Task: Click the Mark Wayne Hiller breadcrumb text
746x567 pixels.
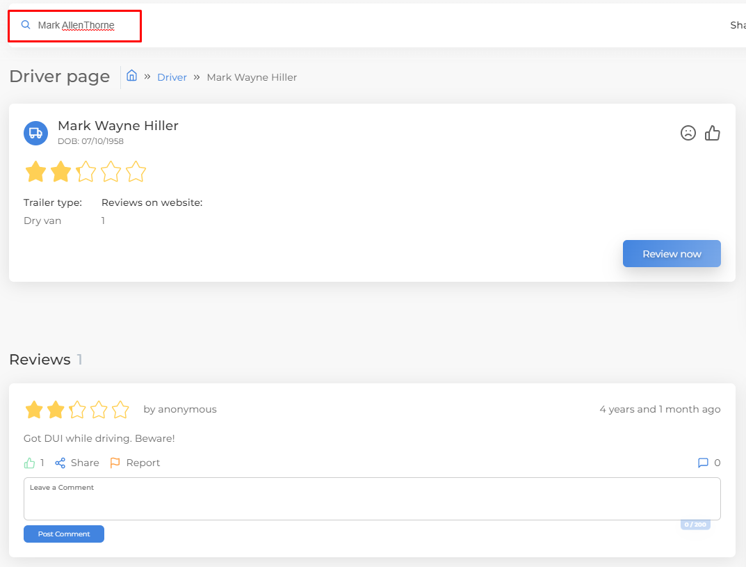Action: (252, 77)
